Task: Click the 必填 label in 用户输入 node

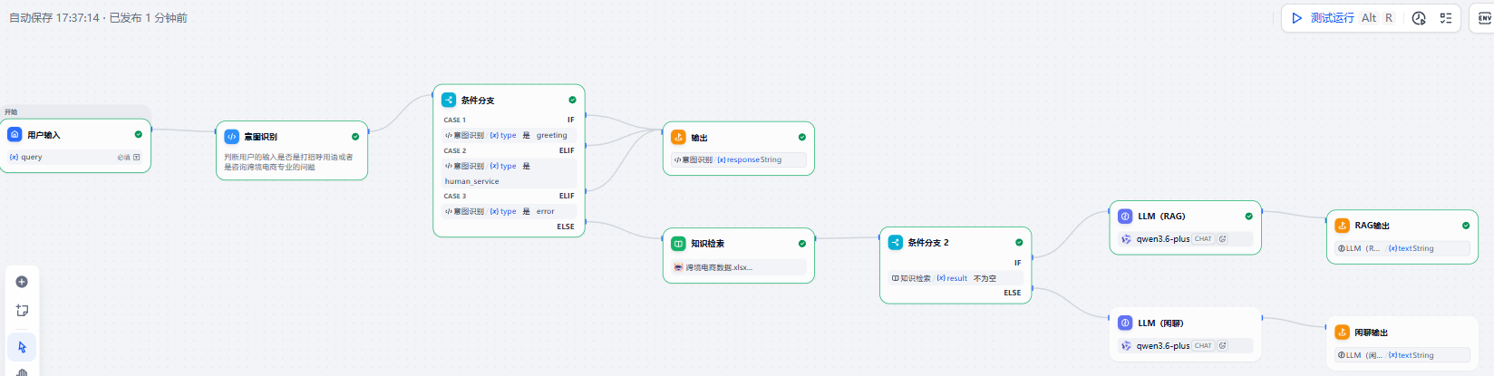Action: pos(123,158)
